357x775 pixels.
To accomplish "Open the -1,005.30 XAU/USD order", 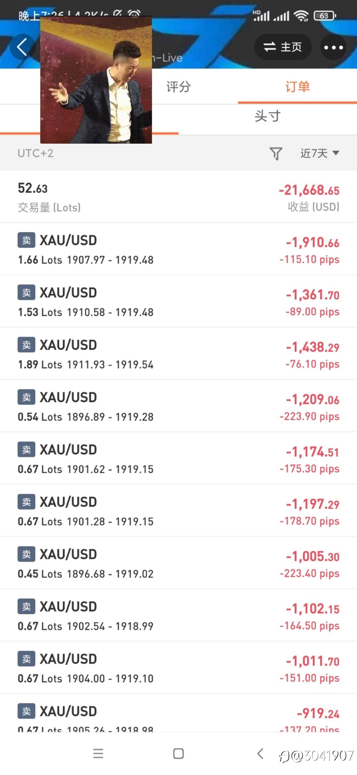I will point(178,563).
